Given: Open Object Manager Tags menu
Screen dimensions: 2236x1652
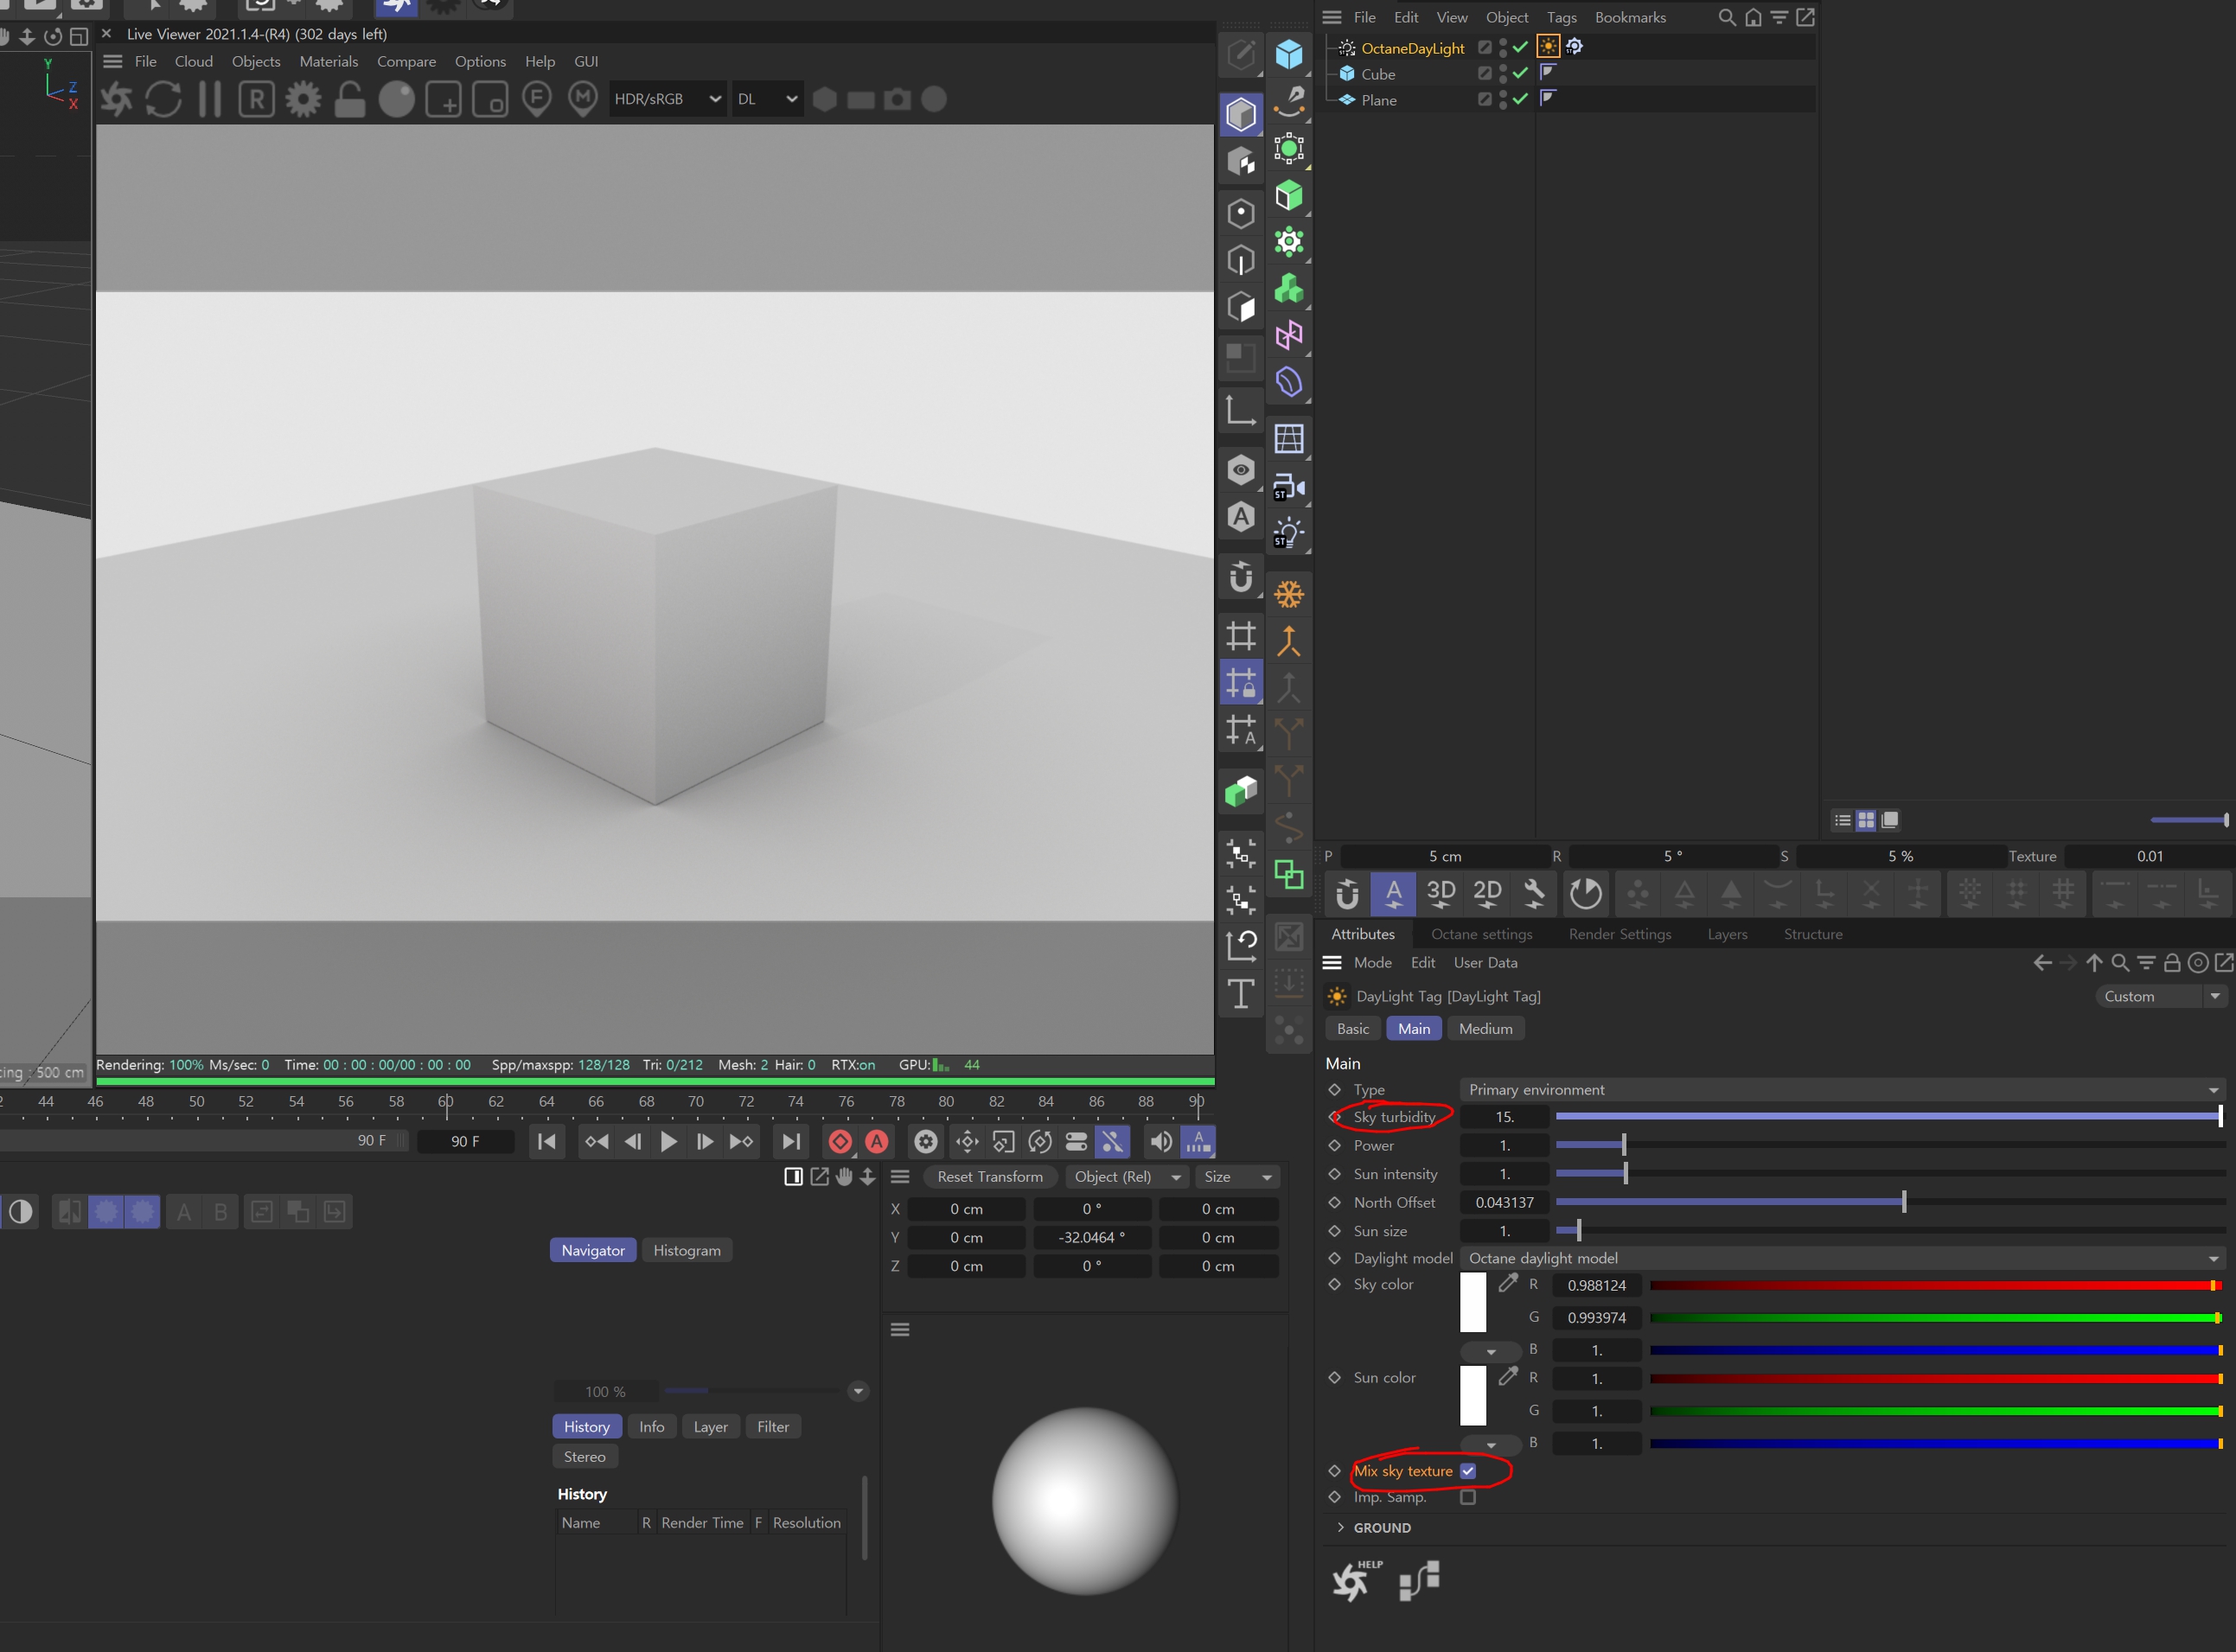Looking at the screenshot, I should click(x=1561, y=17).
